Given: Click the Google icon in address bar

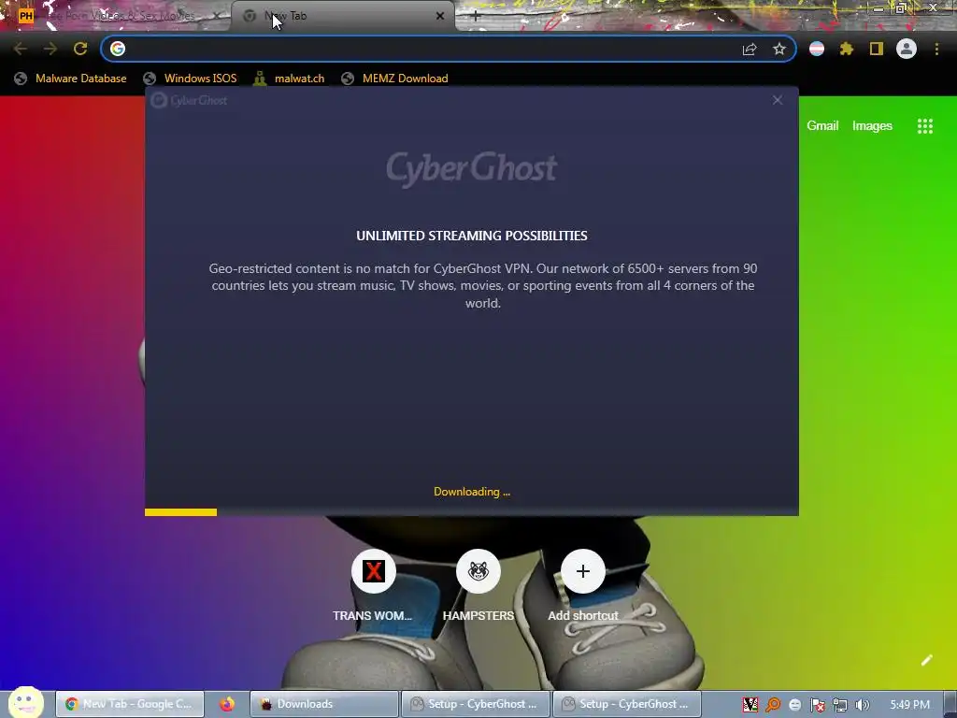Looking at the screenshot, I should pos(118,49).
